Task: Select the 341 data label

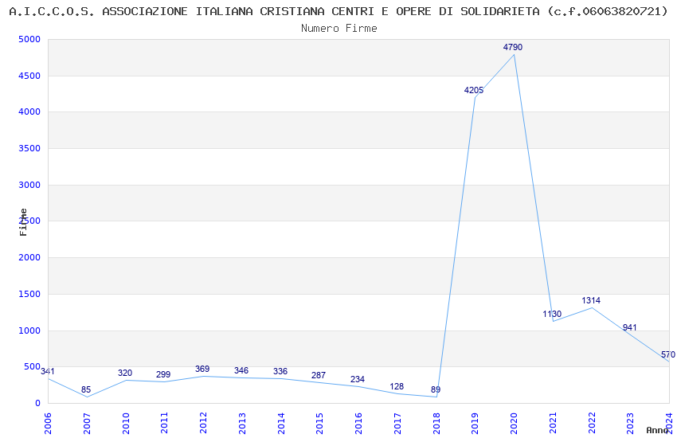Action: [48, 371]
